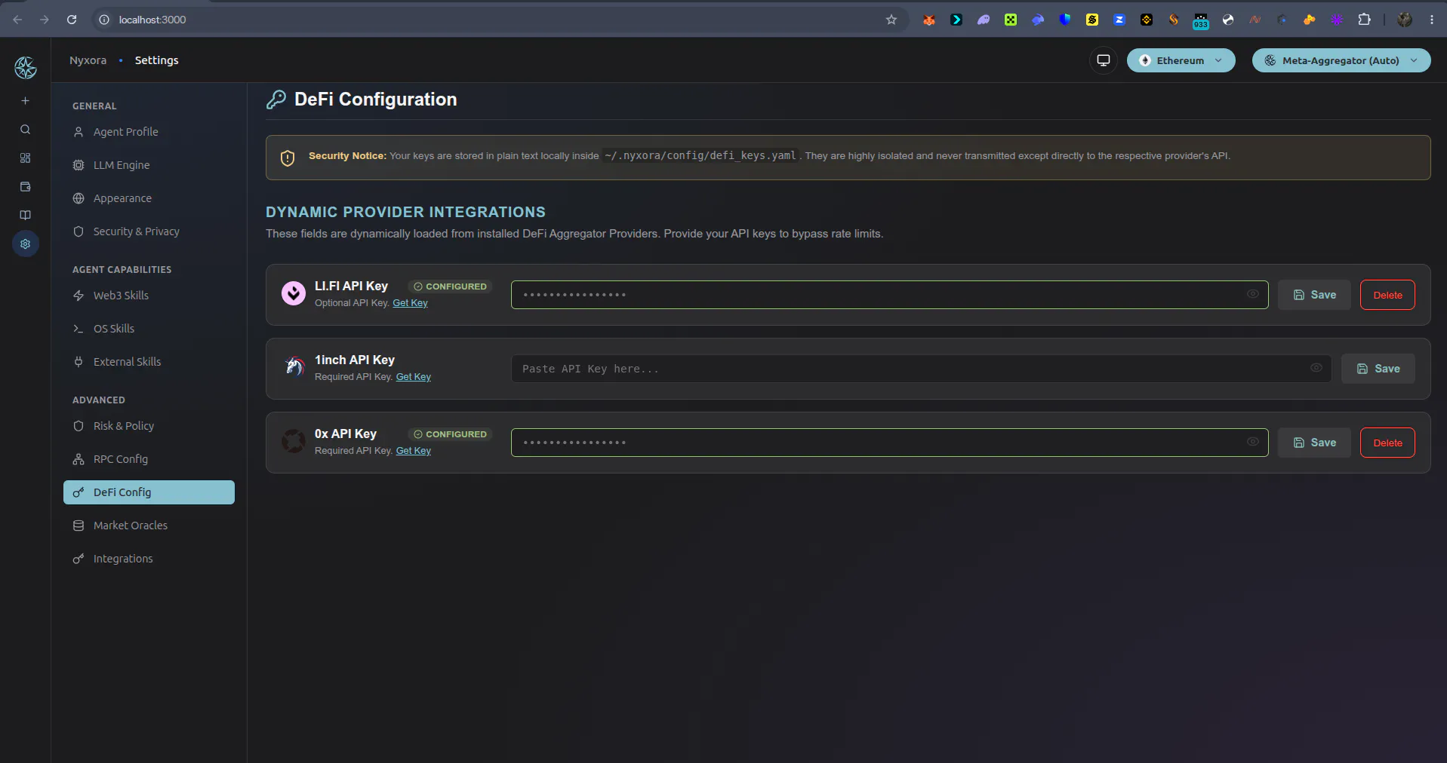Open Integrations section

[x=149, y=559]
